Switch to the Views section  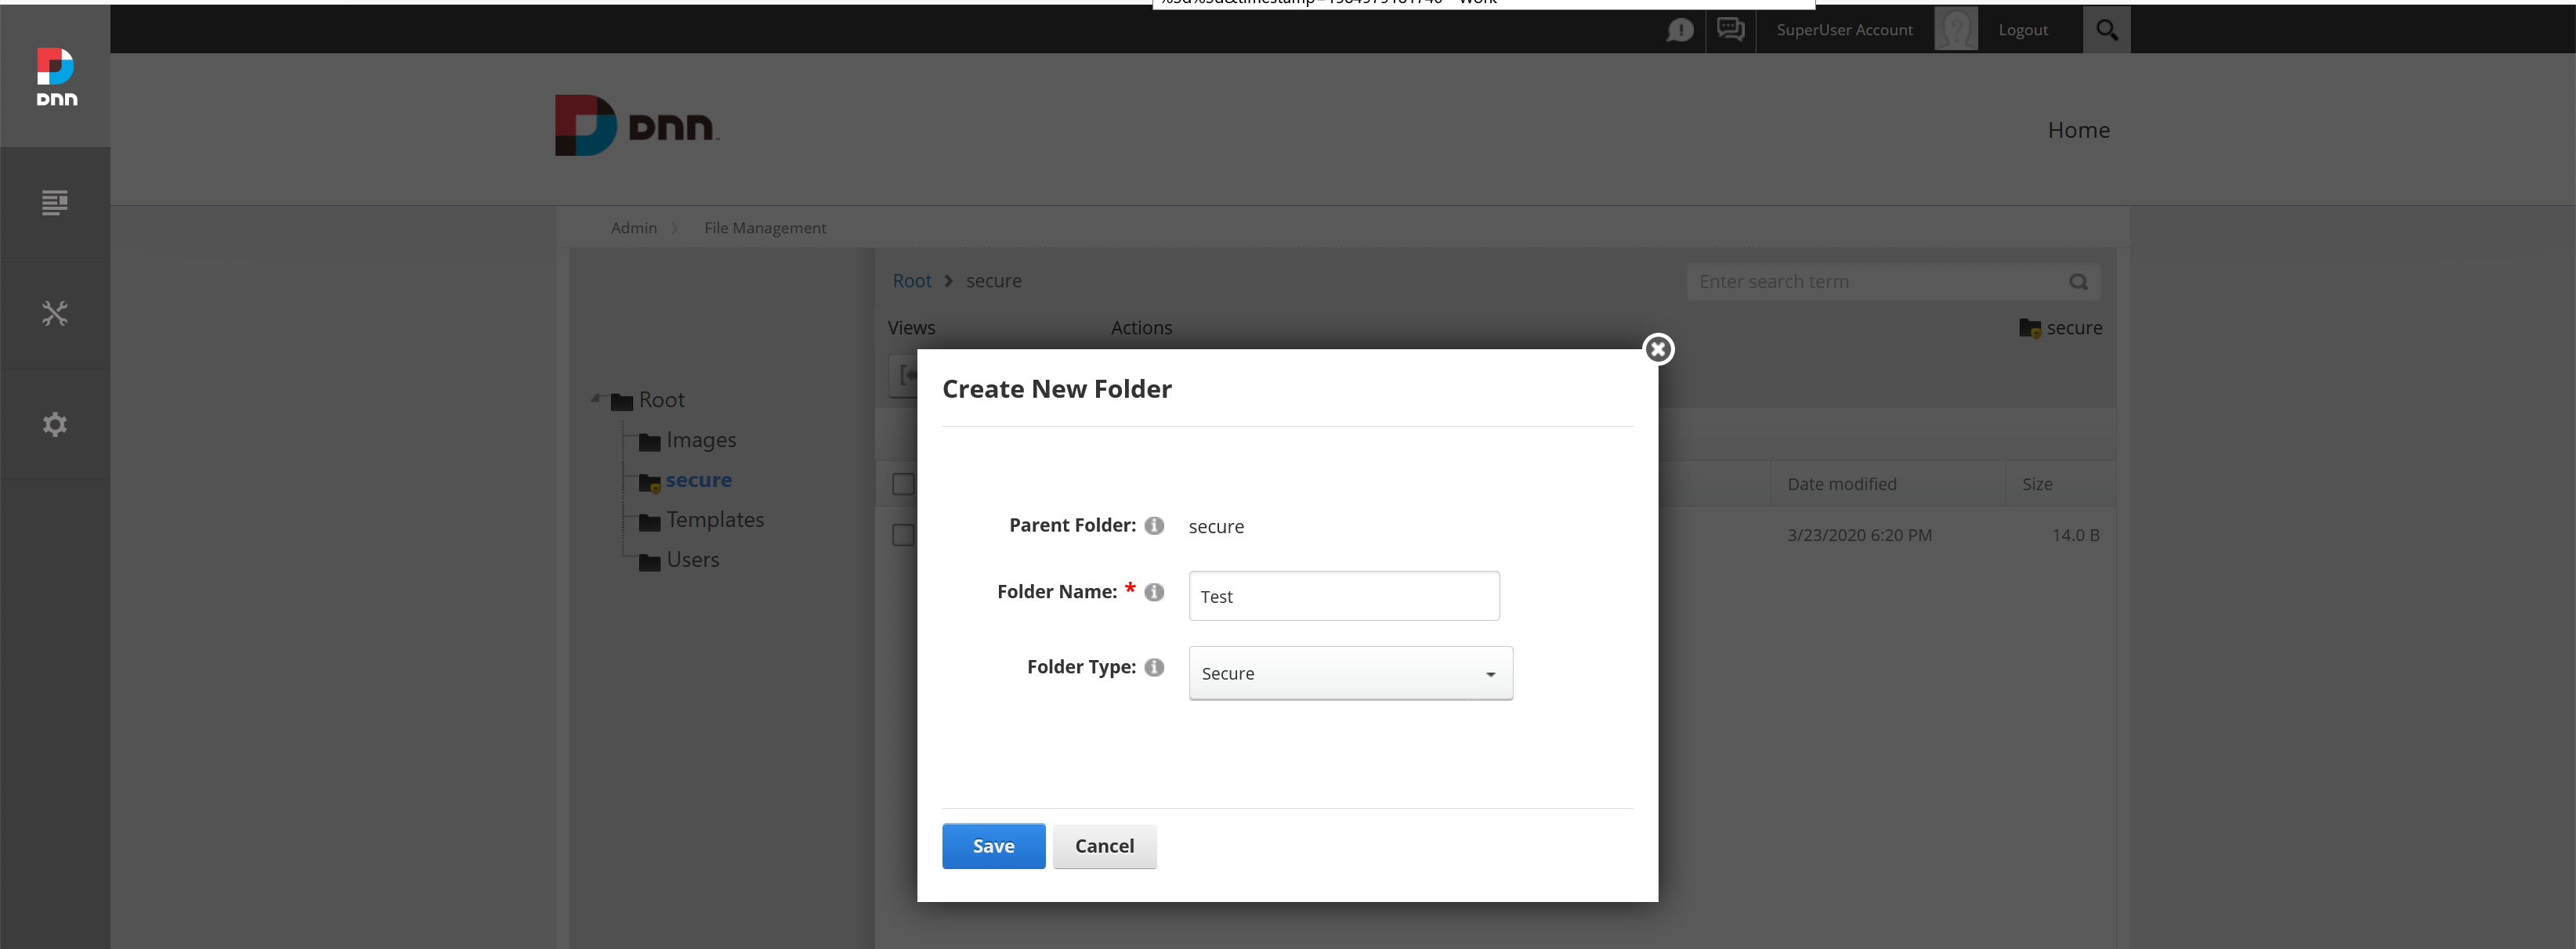(911, 327)
